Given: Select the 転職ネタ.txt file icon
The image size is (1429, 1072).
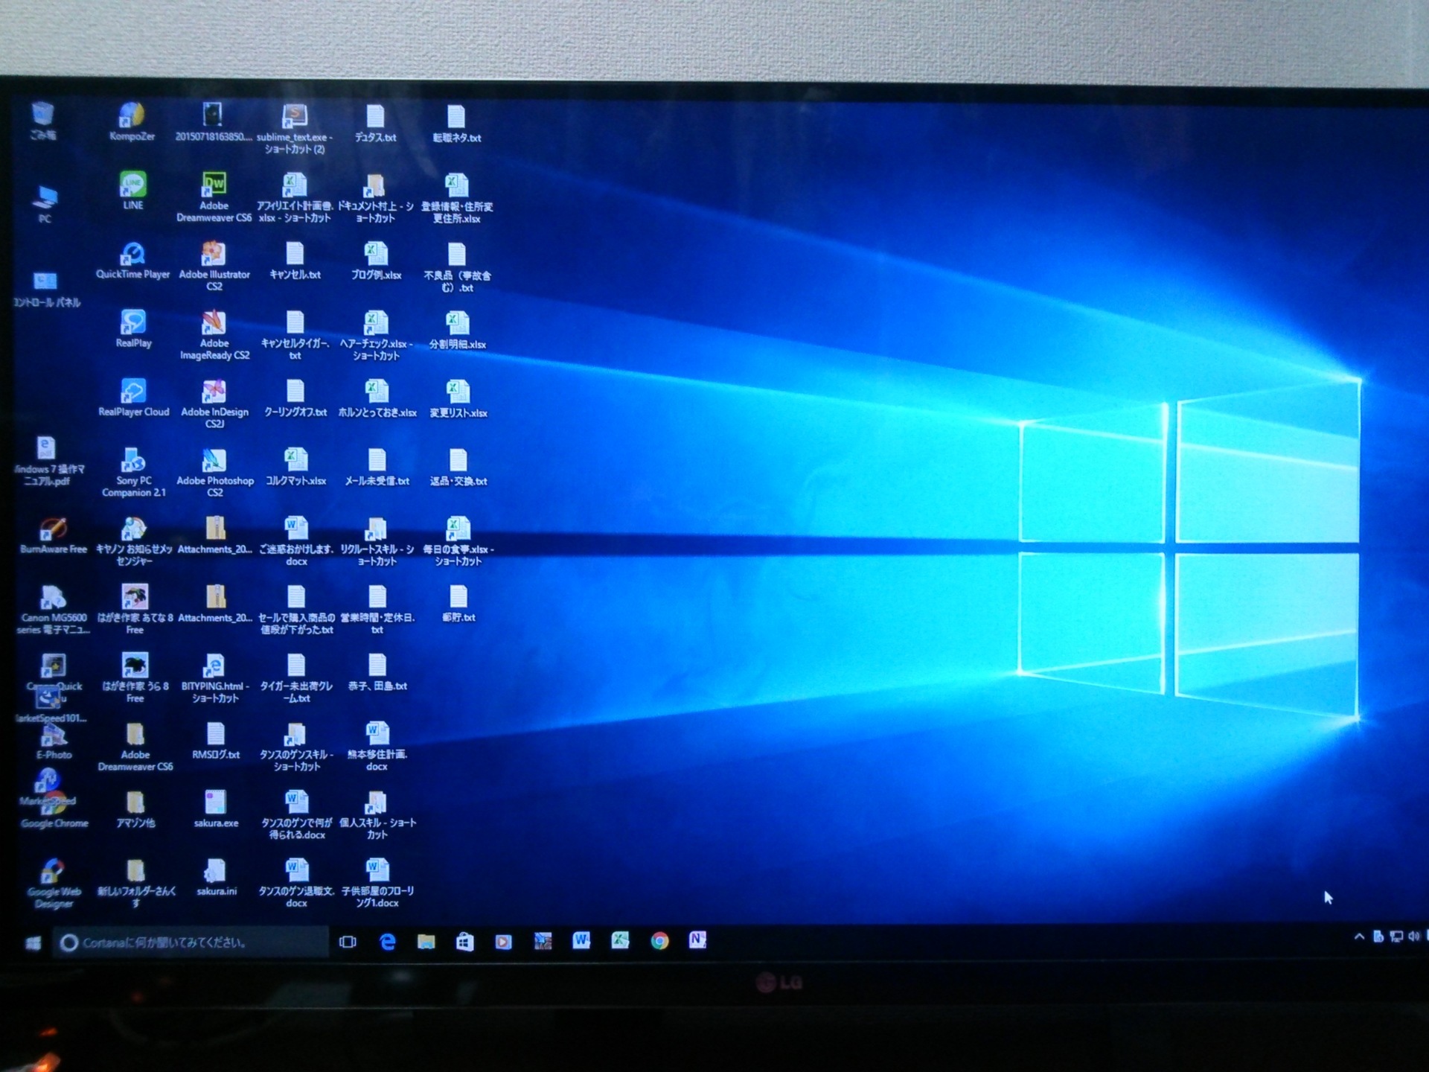Looking at the screenshot, I should [x=456, y=124].
